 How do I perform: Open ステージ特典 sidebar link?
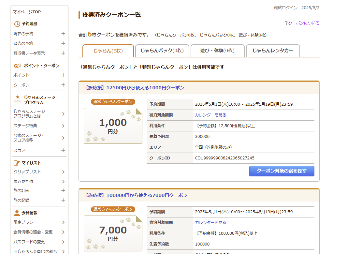pyautogui.click(x=25, y=126)
